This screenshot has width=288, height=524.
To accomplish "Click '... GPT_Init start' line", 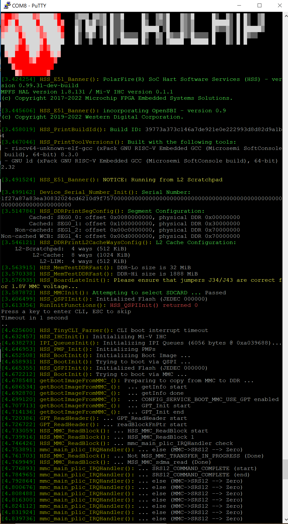I will click(159, 405).
